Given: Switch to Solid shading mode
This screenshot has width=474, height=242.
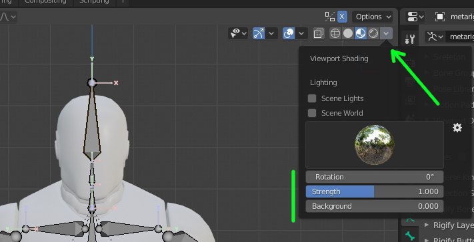Looking at the screenshot, I should pyautogui.click(x=348, y=33).
